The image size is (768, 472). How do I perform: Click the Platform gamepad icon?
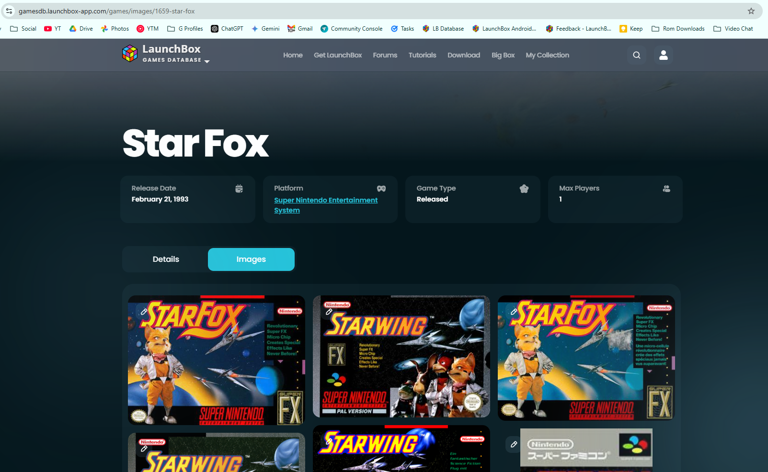coord(381,189)
